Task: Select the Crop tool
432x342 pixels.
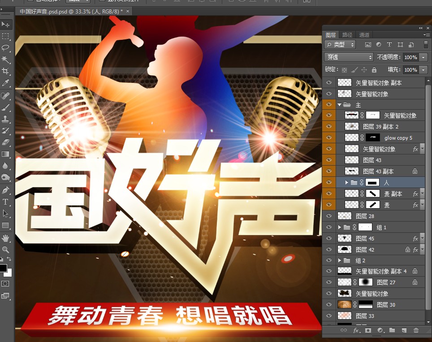Action: click(5, 71)
